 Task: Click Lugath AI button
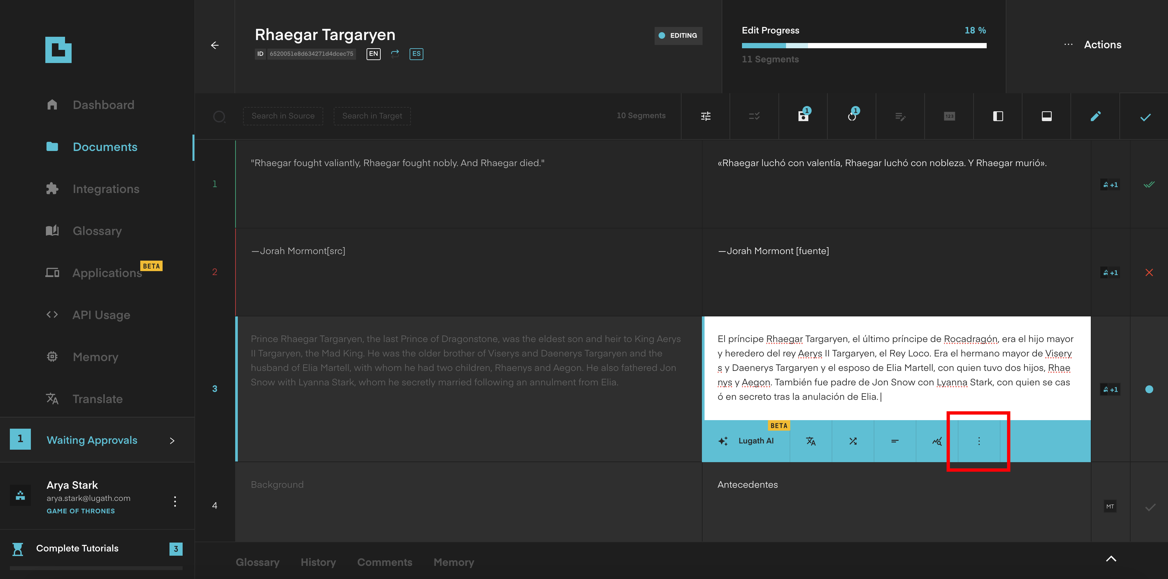point(746,441)
